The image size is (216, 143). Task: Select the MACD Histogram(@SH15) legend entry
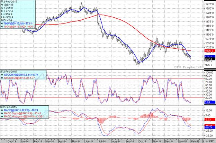(23, 117)
